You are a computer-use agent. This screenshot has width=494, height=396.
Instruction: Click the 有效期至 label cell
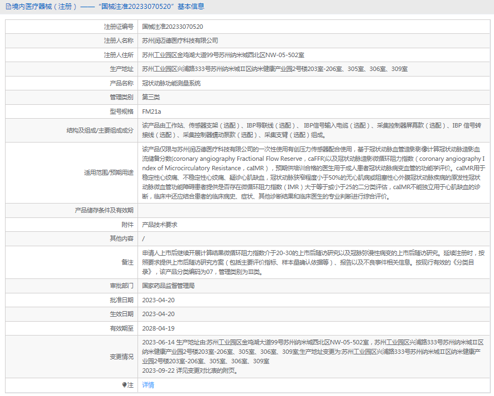pyautogui.click(x=121, y=328)
